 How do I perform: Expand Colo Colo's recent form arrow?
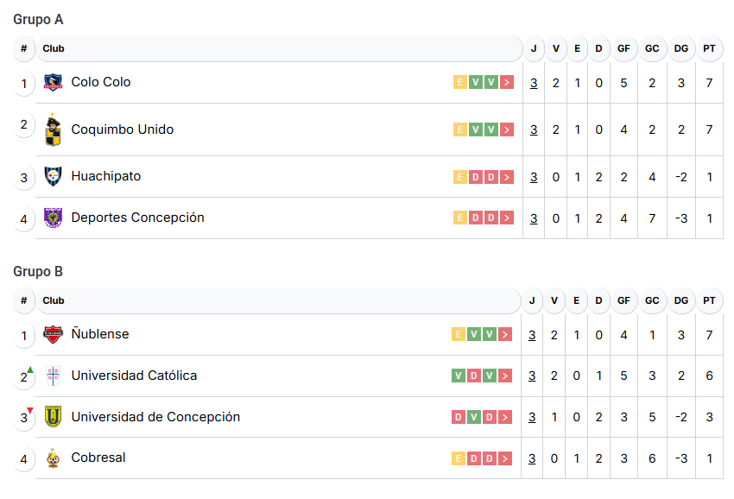coord(507,83)
